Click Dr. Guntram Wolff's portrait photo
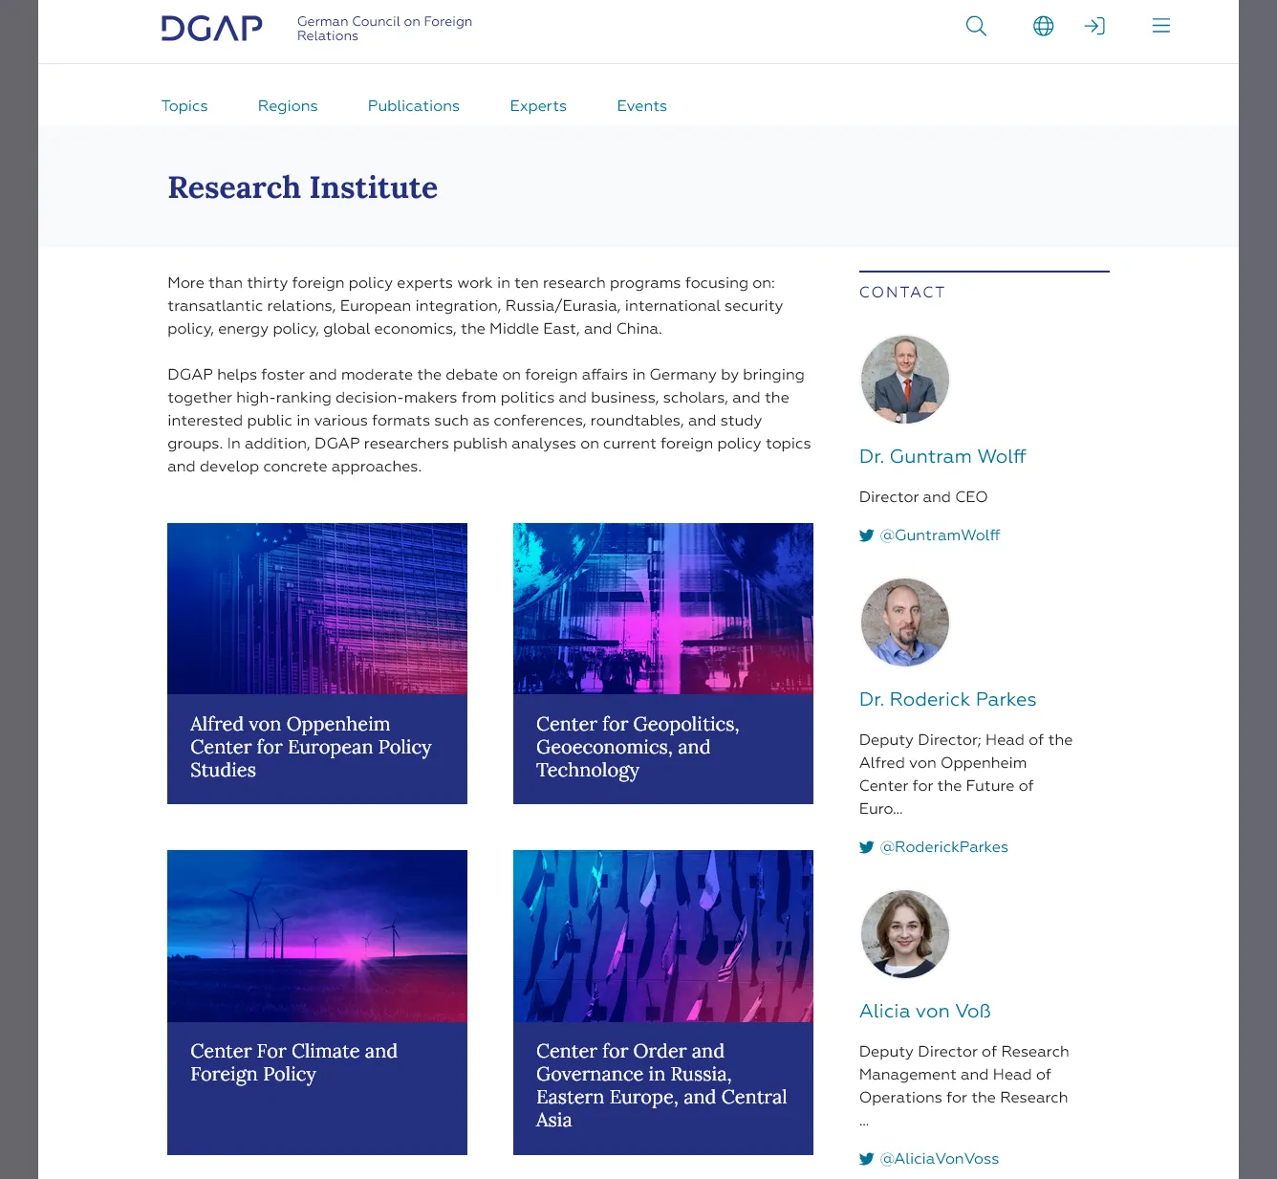 (905, 380)
